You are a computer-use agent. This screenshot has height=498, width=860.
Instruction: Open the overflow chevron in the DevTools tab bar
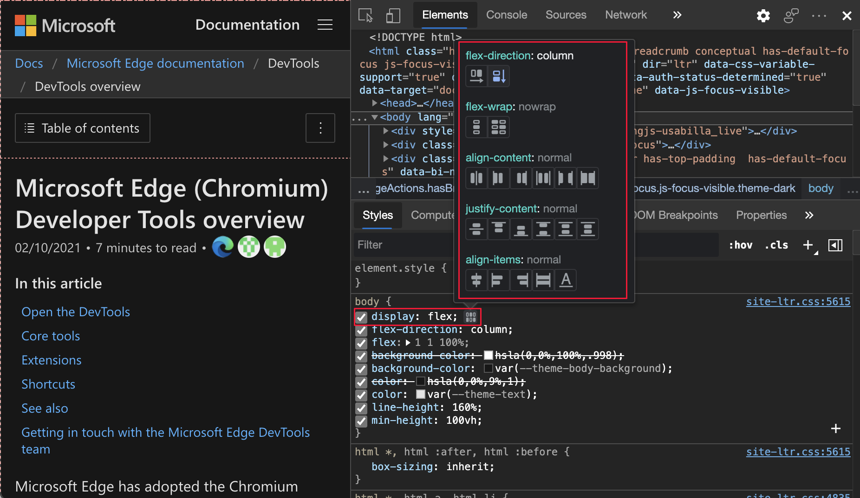[677, 15]
